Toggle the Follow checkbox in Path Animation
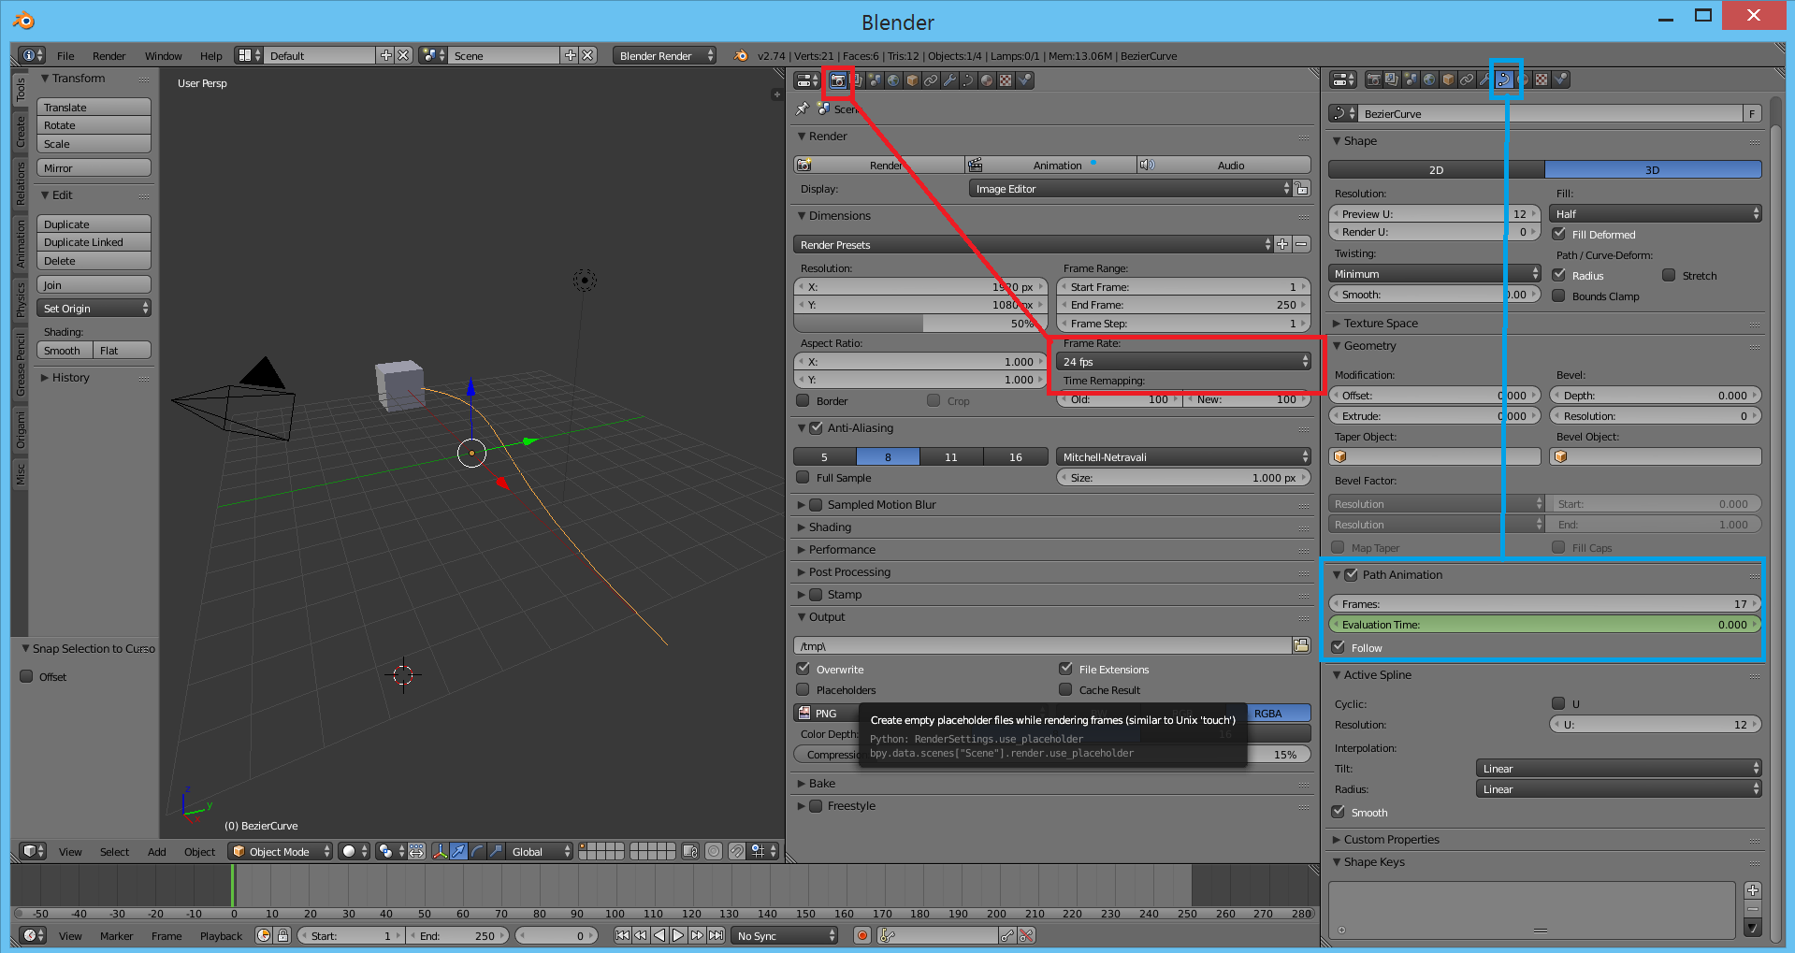 (x=1338, y=647)
